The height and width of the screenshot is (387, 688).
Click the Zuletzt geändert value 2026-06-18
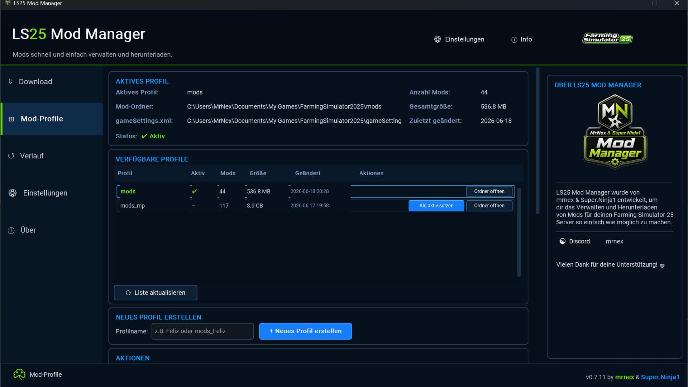(x=496, y=121)
